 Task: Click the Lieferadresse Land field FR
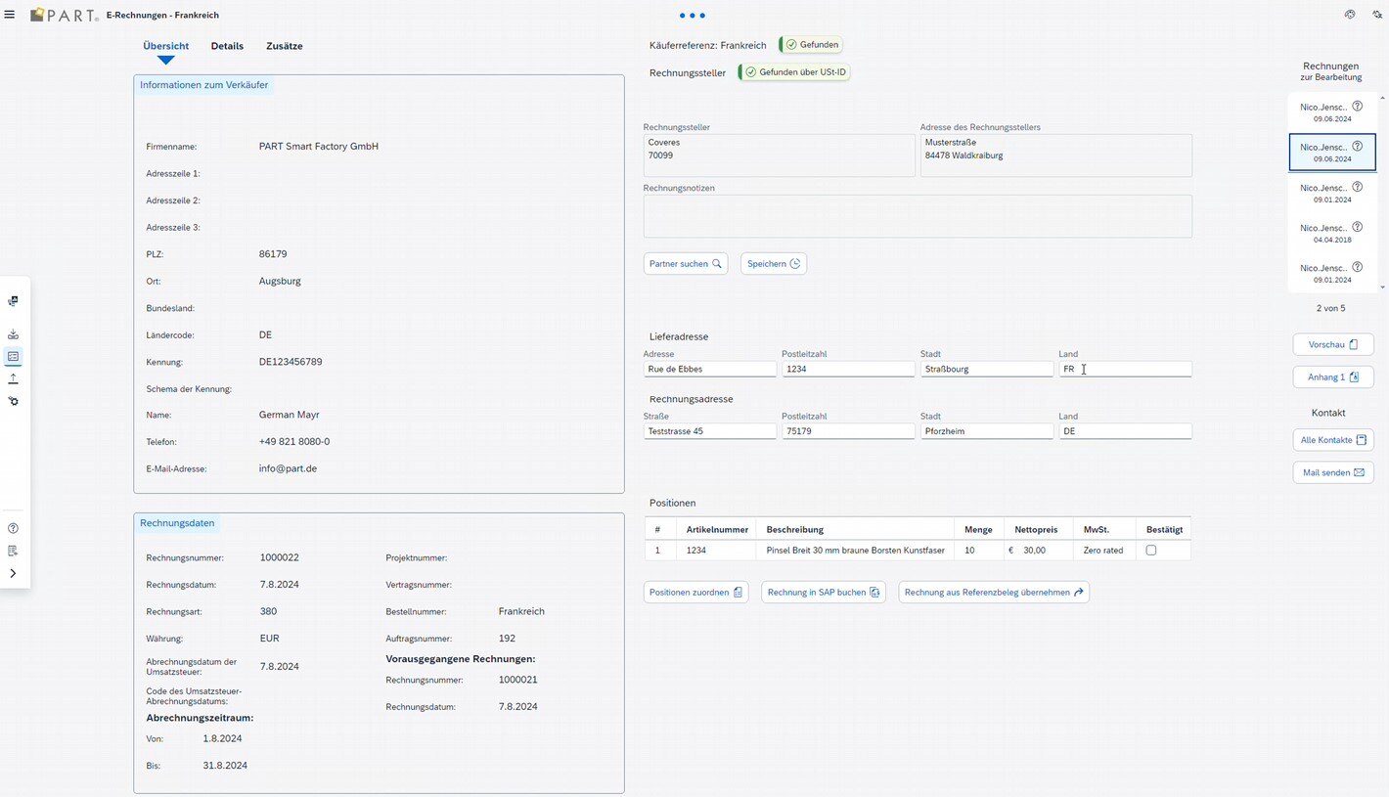[x=1126, y=370]
